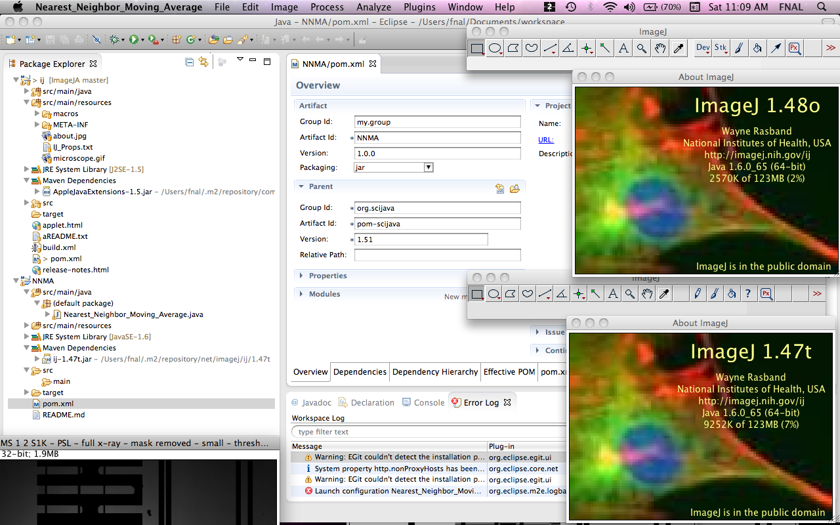Screen dimensions: 840x525
Task: Select the Pencil tool in ImageJ toolbar
Action: (x=698, y=294)
